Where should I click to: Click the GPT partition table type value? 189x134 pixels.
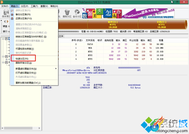[139, 70]
